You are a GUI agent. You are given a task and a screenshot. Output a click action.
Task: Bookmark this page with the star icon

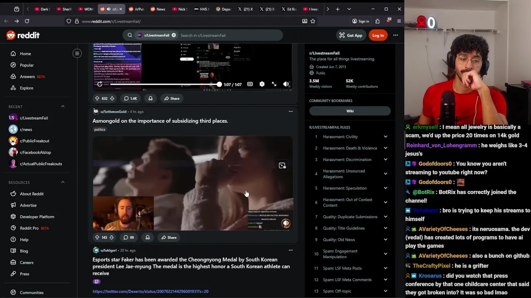(313, 21)
